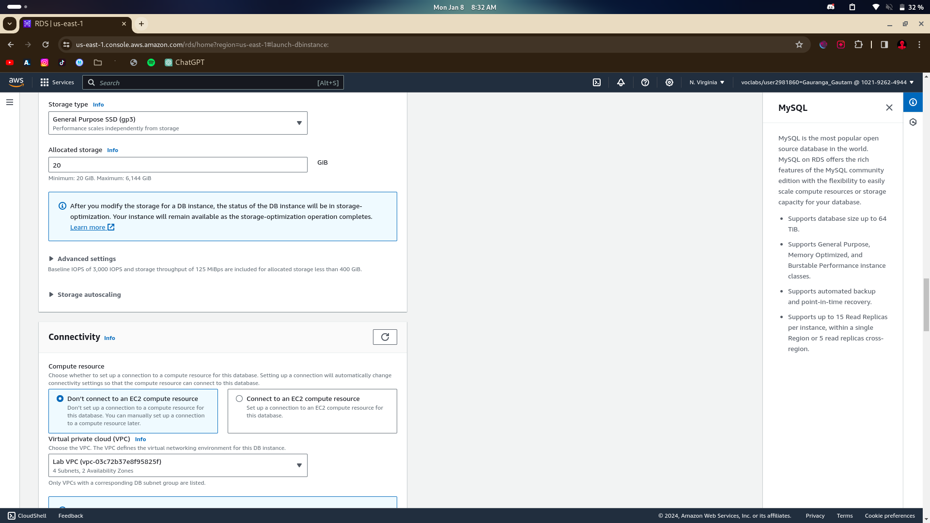Click the Connectivity refresh button
Image resolution: width=930 pixels, height=523 pixels.
[x=385, y=337]
